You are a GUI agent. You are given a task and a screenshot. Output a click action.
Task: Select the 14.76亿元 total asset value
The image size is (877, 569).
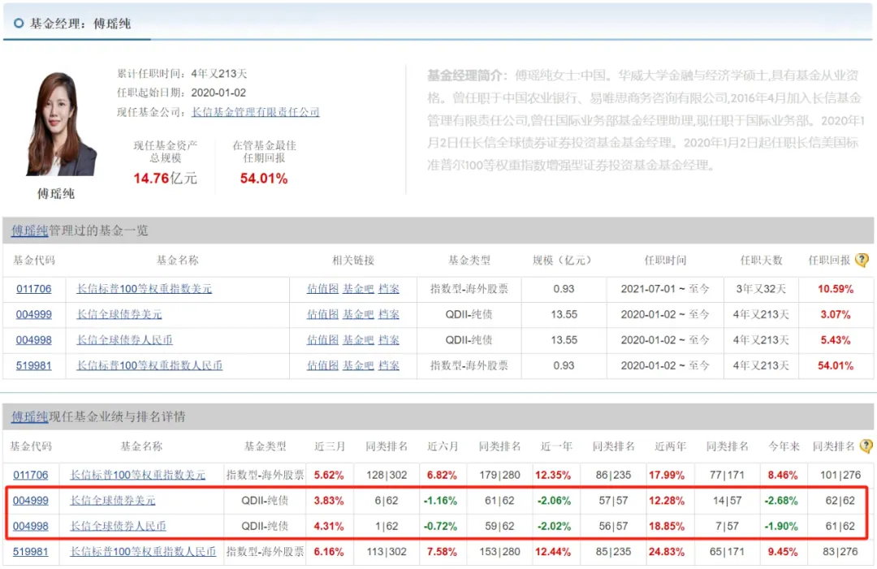tap(165, 179)
